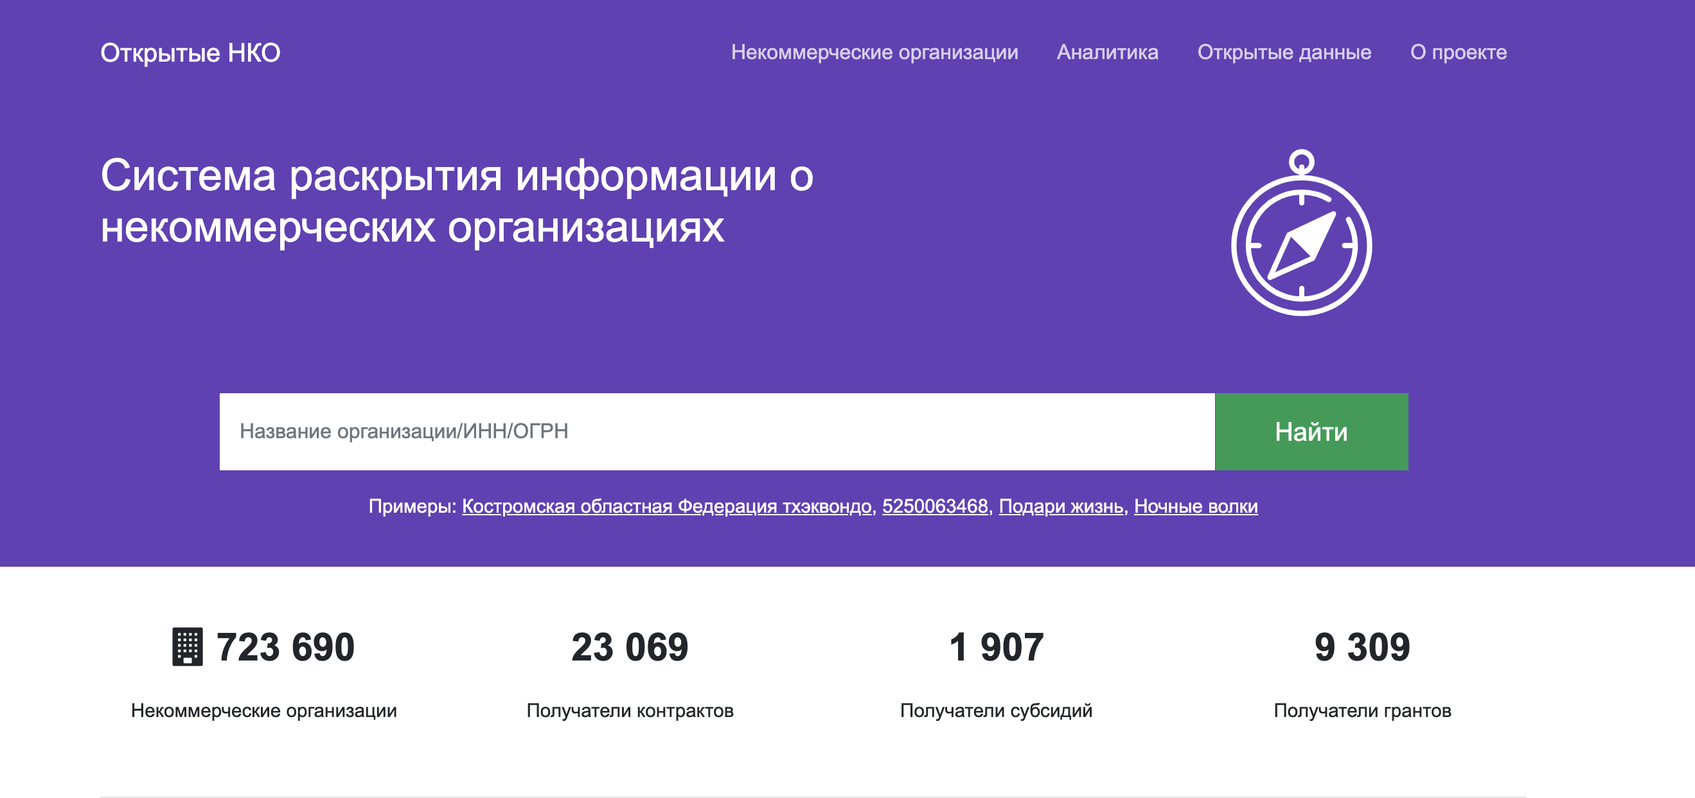Image resolution: width=1695 pixels, height=798 pixels.
Task: Click the 723 690 organizations count
Action: coord(285,647)
